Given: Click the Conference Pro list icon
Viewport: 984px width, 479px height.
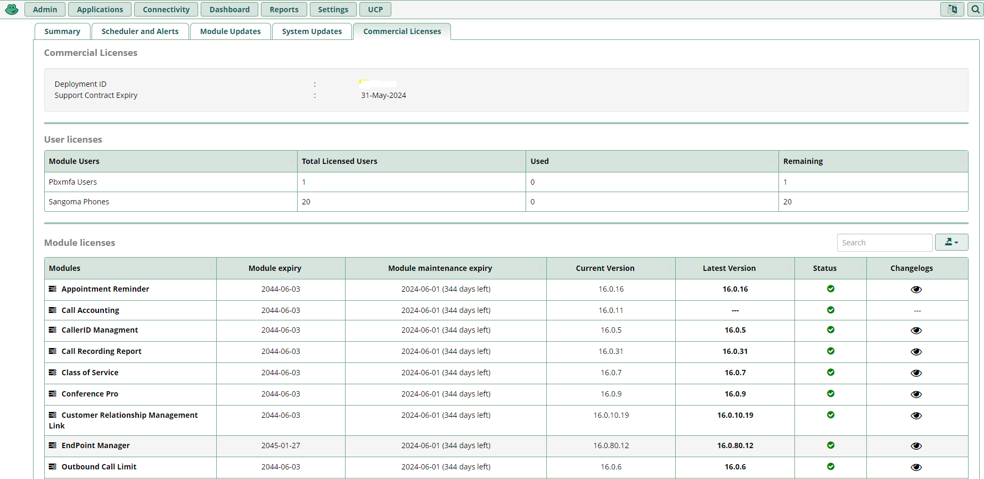Looking at the screenshot, I should 53,394.
